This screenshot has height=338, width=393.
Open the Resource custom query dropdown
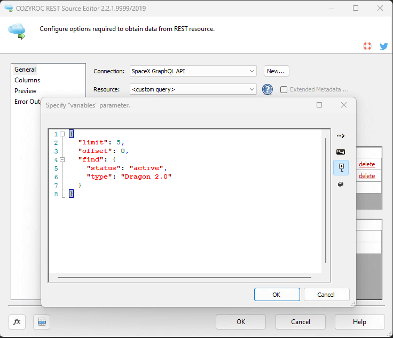click(x=193, y=89)
